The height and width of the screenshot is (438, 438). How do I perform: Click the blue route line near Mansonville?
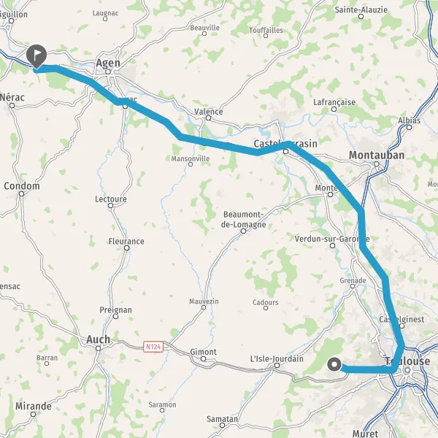(196, 139)
